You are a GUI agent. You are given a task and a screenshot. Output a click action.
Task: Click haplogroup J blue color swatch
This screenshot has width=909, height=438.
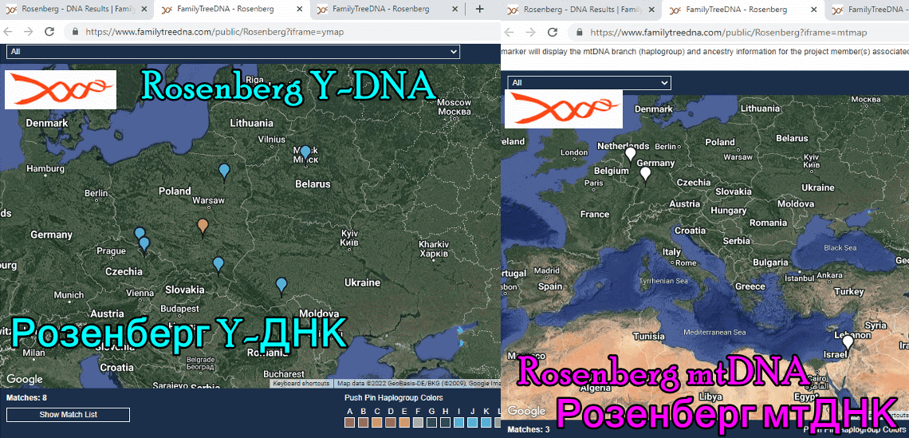[473, 423]
